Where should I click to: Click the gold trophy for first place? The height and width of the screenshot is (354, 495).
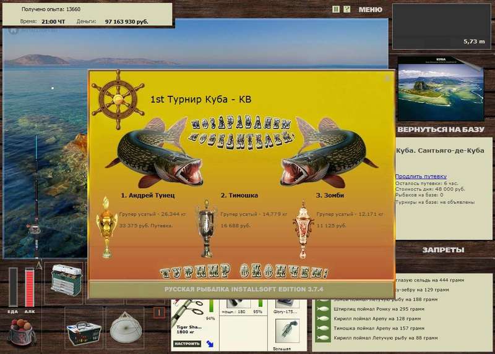(106, 227)
